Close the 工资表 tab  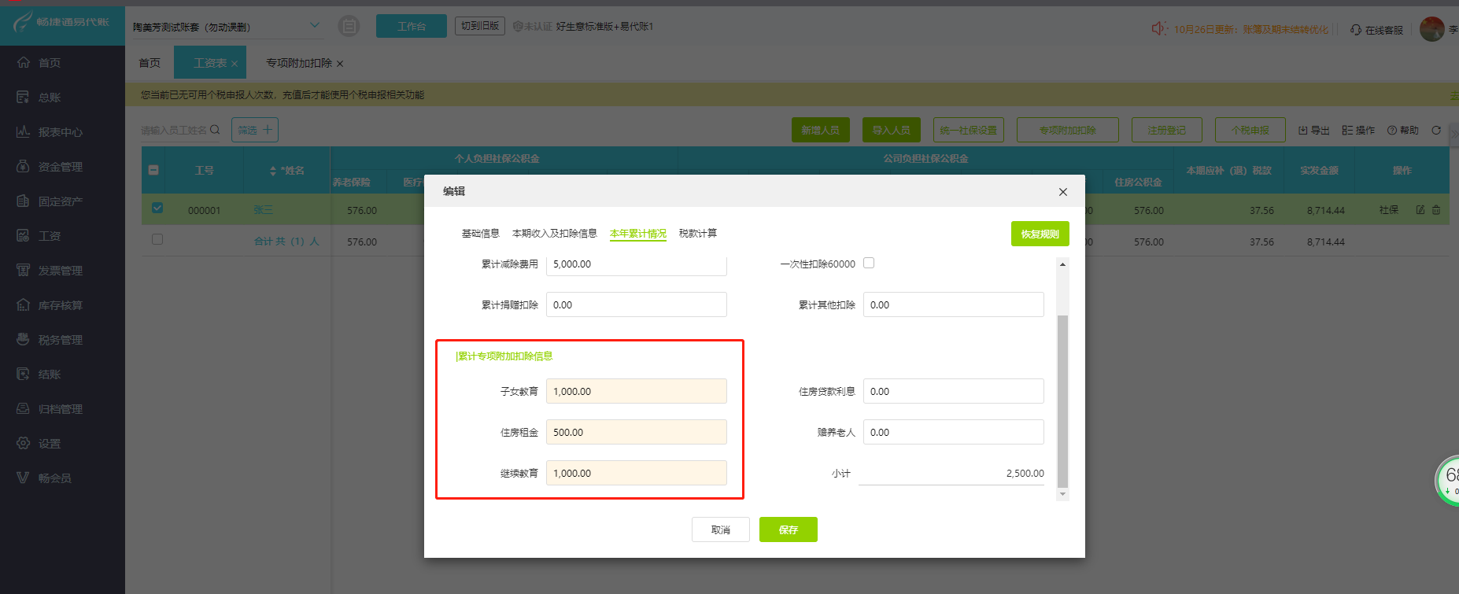[235, 64]
